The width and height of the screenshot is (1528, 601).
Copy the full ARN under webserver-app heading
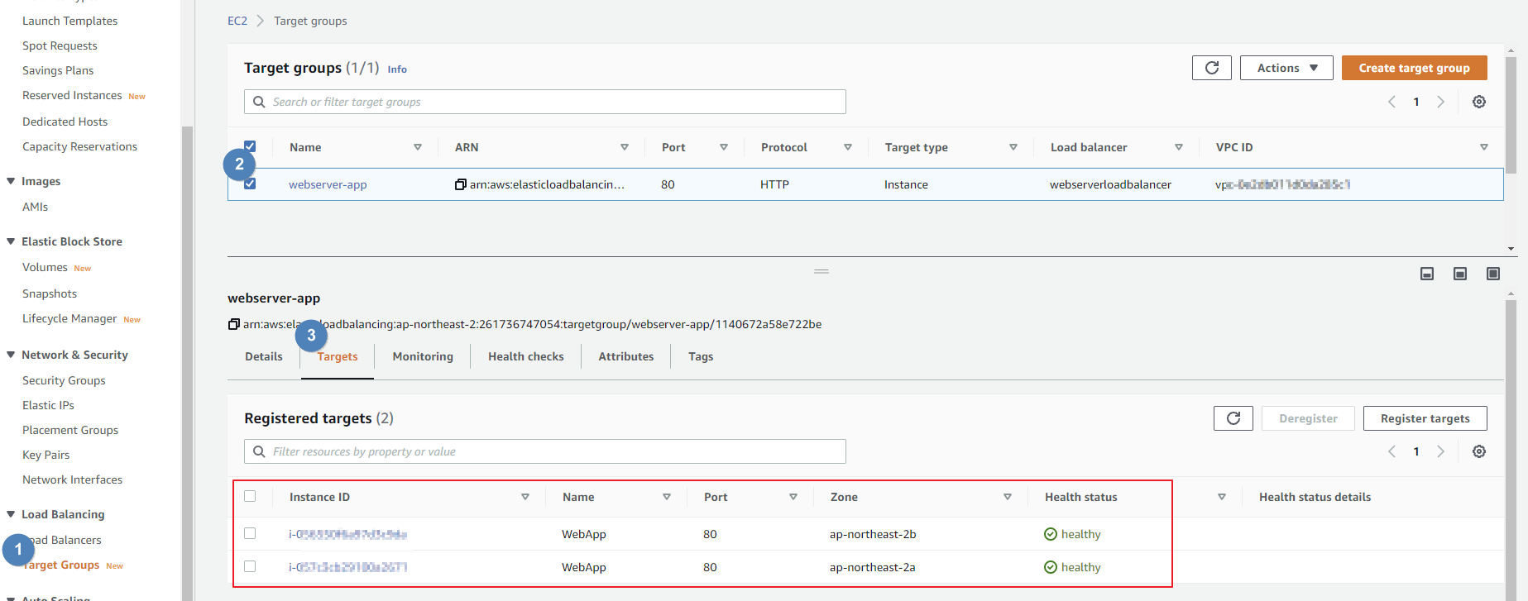pyautogui.click(x=234, y=324)
